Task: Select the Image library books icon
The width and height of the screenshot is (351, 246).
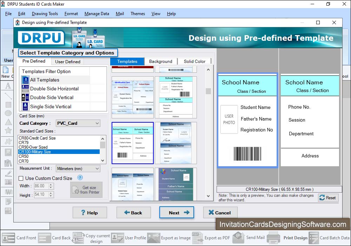Action: click(x=8, y=163)
